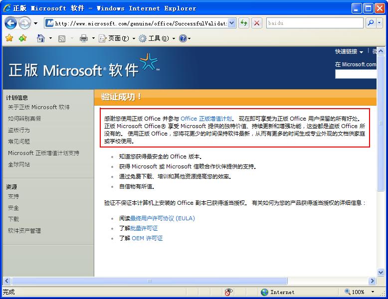Image resolution: width=388 pixels, height=299 pixels.
Task: Follow the Office 正版增值计划 hyperlink
Action: tap(206, 119)
